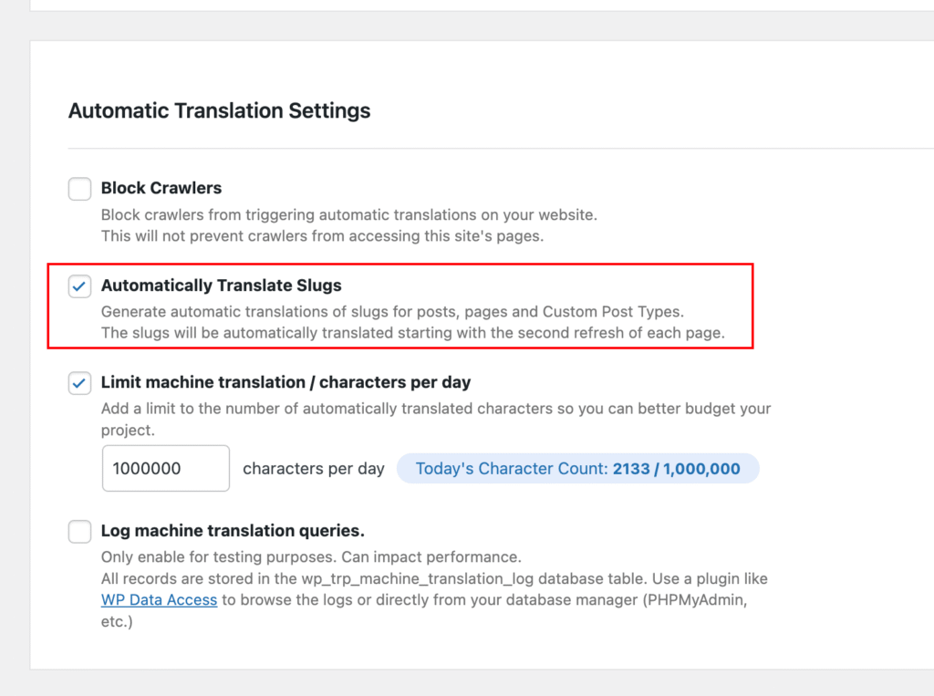Click the Log machine translation queries label

click(x=233, y=530)
